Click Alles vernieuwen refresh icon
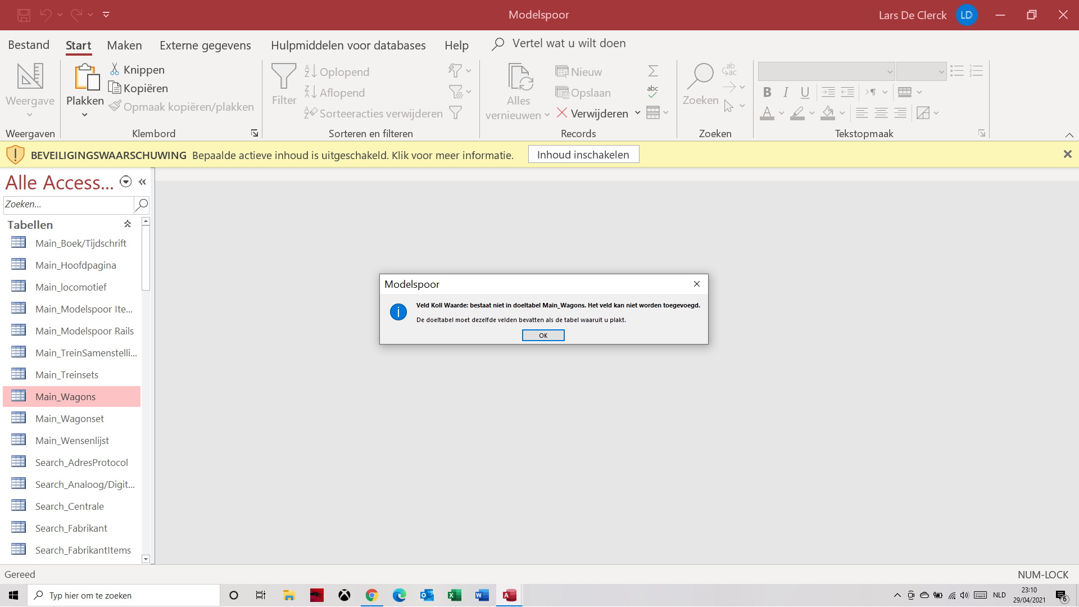The width and height of the screenshot is (1079, 607). tap(519, 77)
